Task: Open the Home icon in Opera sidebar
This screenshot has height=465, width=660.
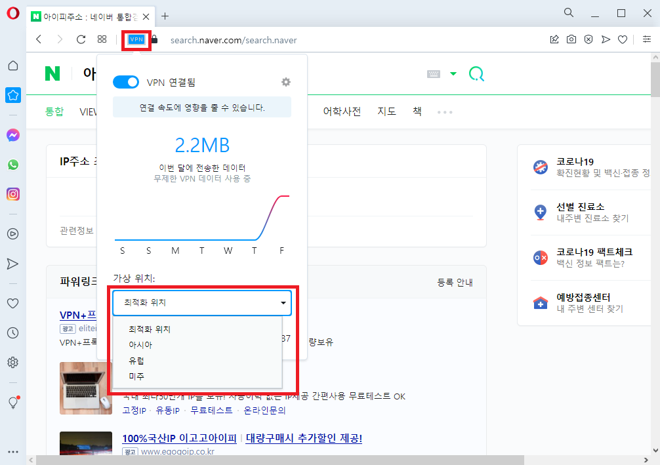Action: [13, 66]
